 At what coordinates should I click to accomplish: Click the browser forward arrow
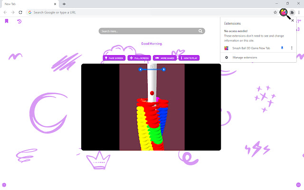click(x=13, y=12)
